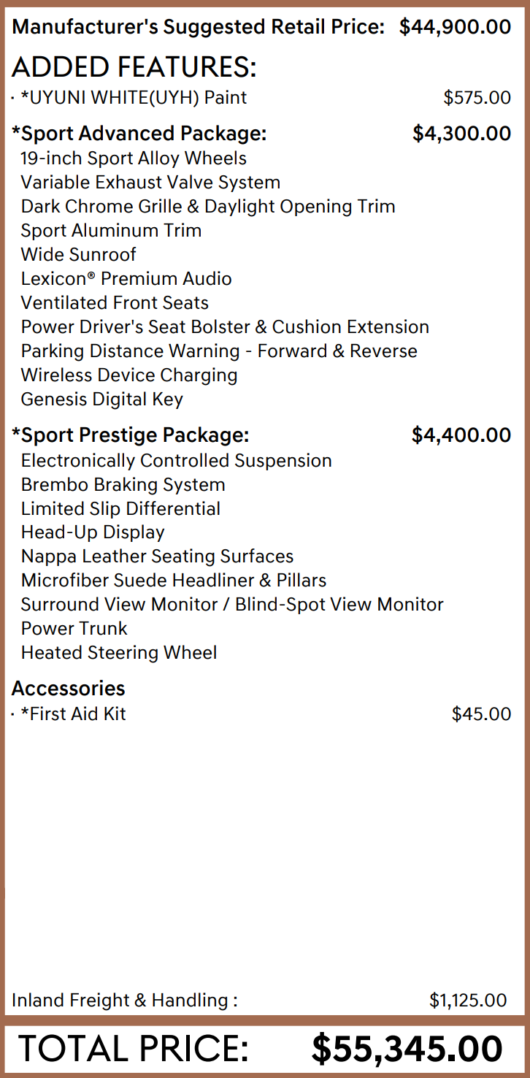Click the Brembo Braking System line

coord(123,485)
